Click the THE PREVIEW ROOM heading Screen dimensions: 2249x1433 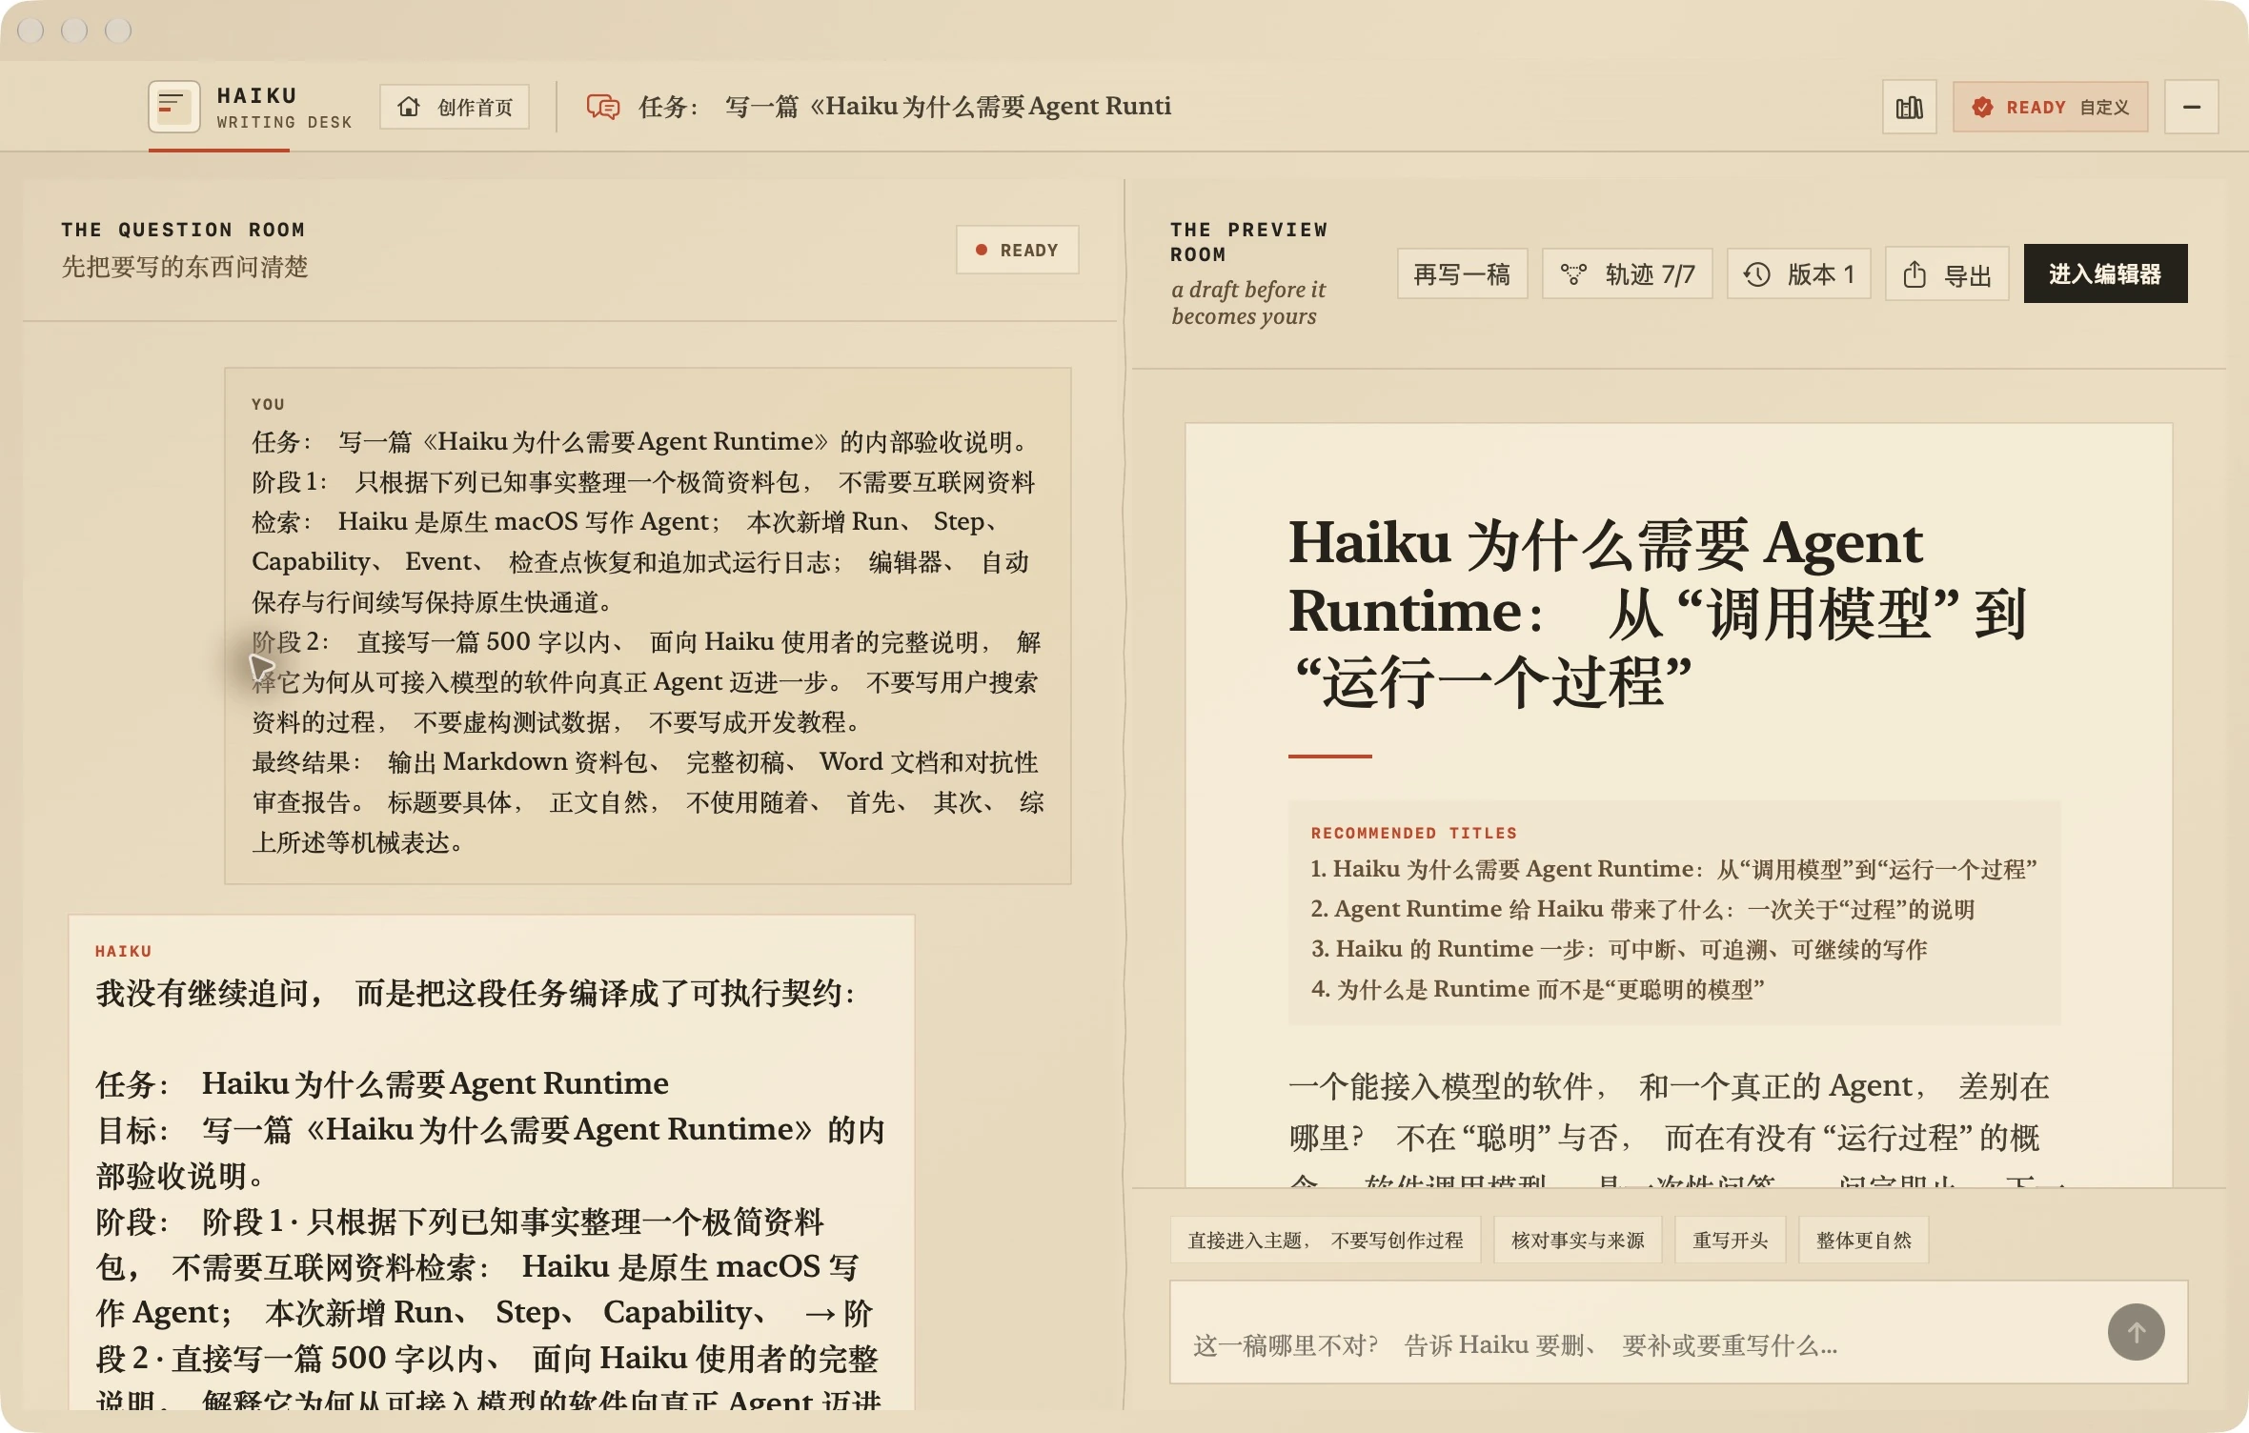[1248, 242]
